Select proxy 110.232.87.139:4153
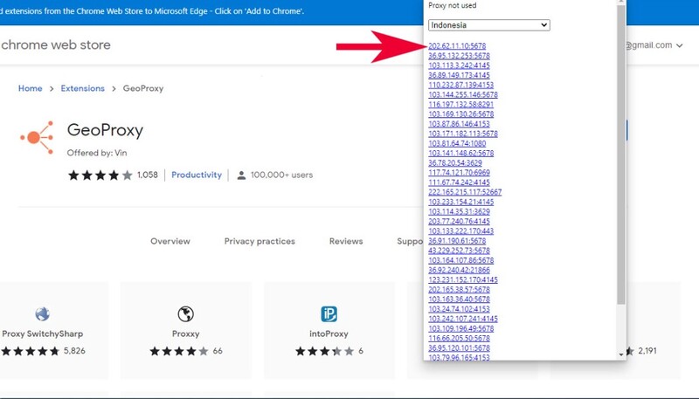This screenshot has height=399, width=699. pyautogui.click(x=461, y=85)
